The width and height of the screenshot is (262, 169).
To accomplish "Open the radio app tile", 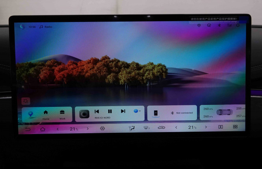I will coord(84,114).
